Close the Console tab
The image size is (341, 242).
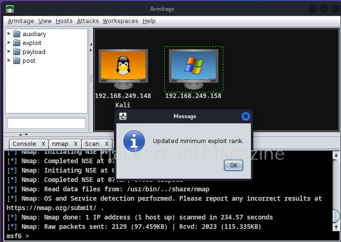(x=43, y=144)
